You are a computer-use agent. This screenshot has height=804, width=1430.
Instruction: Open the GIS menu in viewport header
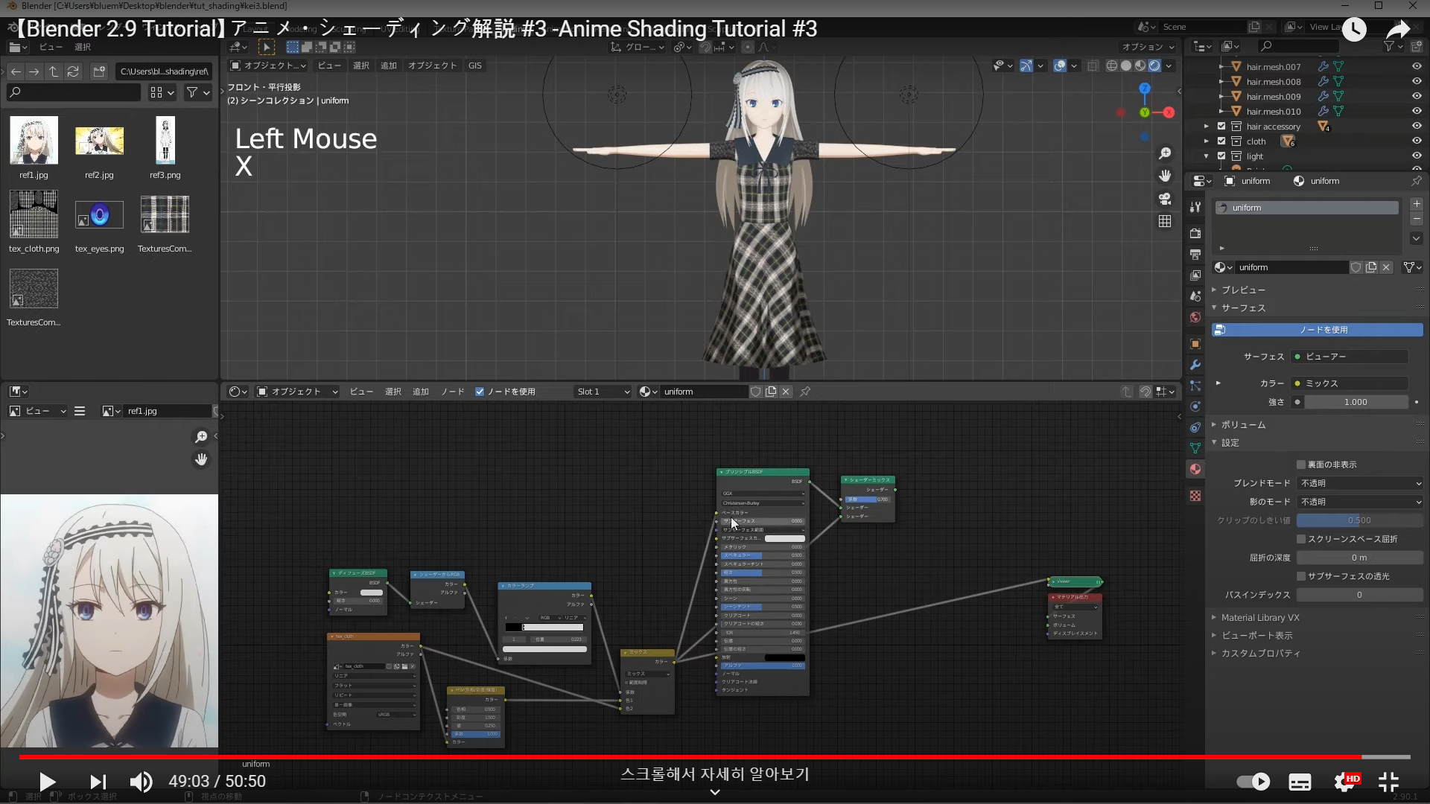pyautogui.click(x=474, y=66)
